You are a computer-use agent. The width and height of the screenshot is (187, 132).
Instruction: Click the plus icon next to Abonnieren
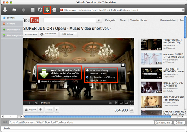tap(42, 34)
